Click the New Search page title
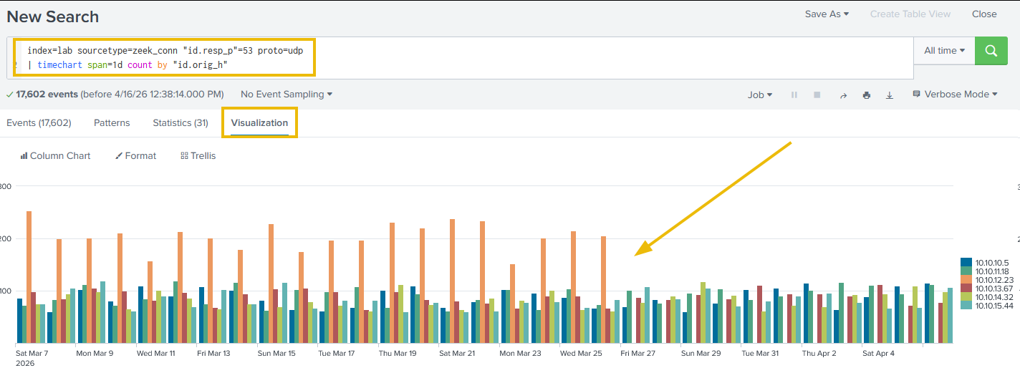Image resolution: width=1020 pixels, height=368 pixels. (53, 16)
